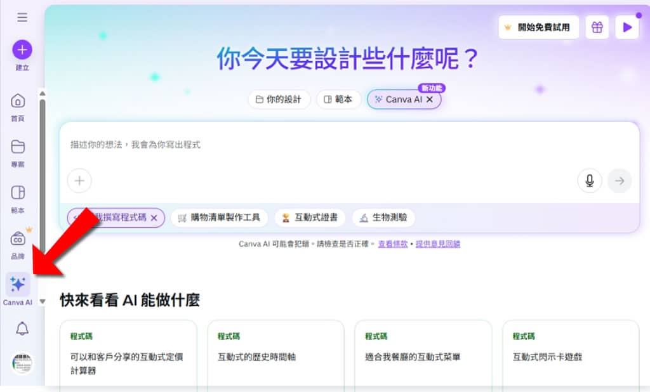Open the user profile avatar
The height and width of the screenshot is (392, 650).
22,363
